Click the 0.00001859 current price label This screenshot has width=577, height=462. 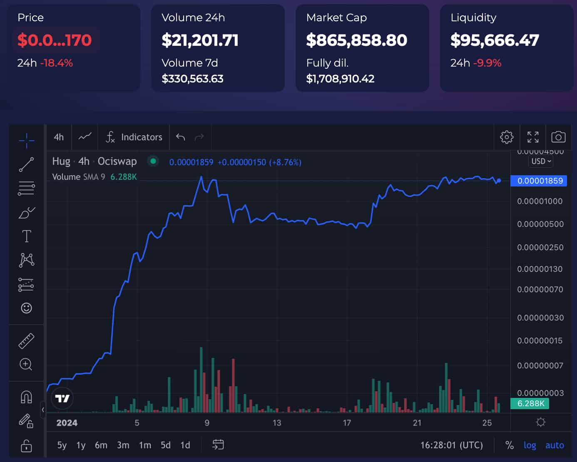tap(540, 181)
